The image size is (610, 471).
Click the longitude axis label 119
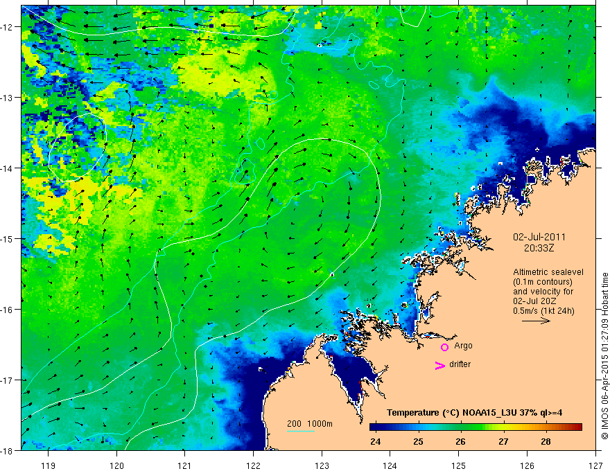[x=49, y=465]
